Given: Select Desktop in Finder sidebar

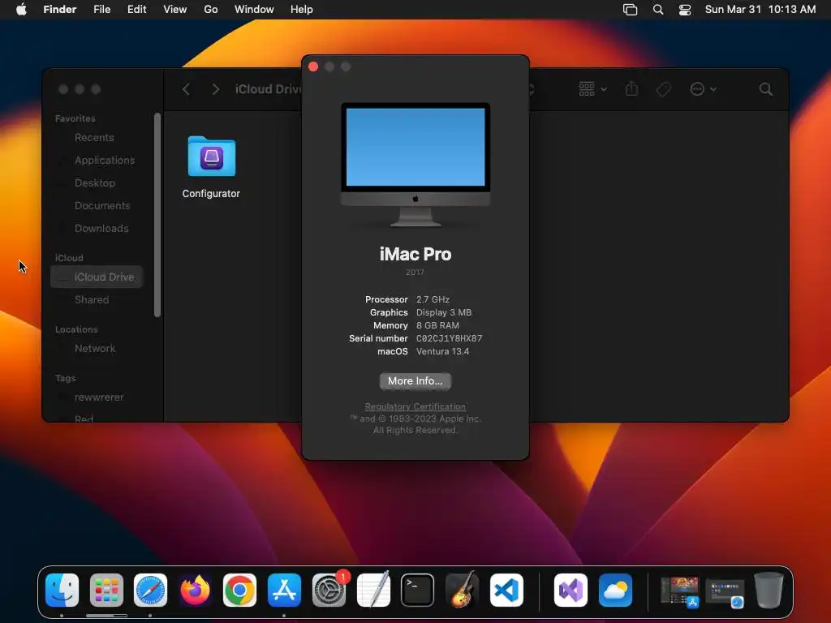Looking at the screenshot, I should [x=97, y=183].
